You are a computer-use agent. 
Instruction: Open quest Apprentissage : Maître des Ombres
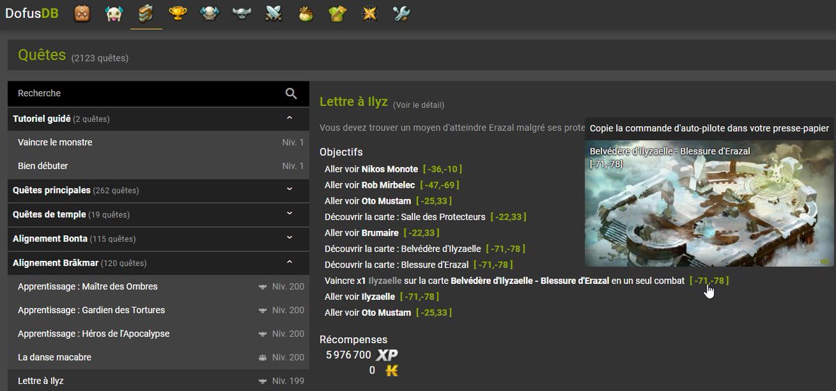(x=158, y=287)
